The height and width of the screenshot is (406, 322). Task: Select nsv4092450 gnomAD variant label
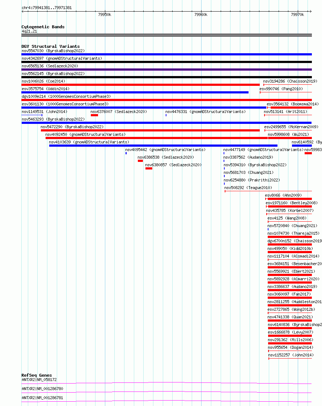coord(86,134)
